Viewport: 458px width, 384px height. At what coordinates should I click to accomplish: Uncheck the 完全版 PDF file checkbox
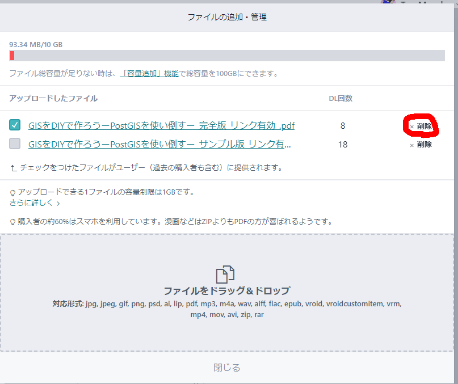[x=15, y=125]
